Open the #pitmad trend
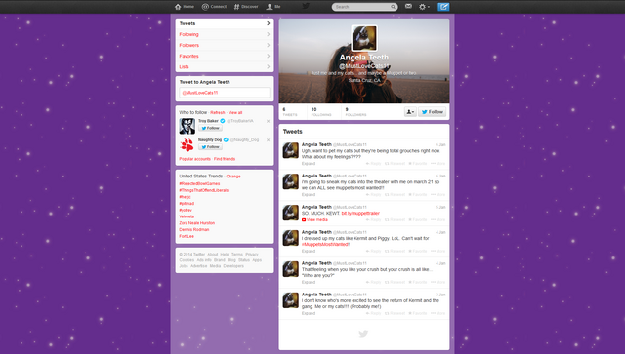 187,204
